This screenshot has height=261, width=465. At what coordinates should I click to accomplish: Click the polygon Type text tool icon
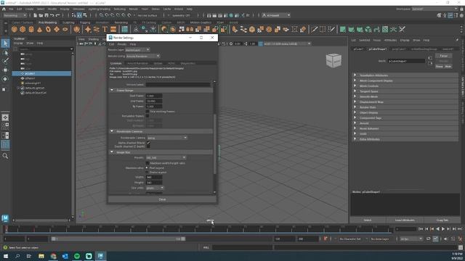click(x=105, y=29)
